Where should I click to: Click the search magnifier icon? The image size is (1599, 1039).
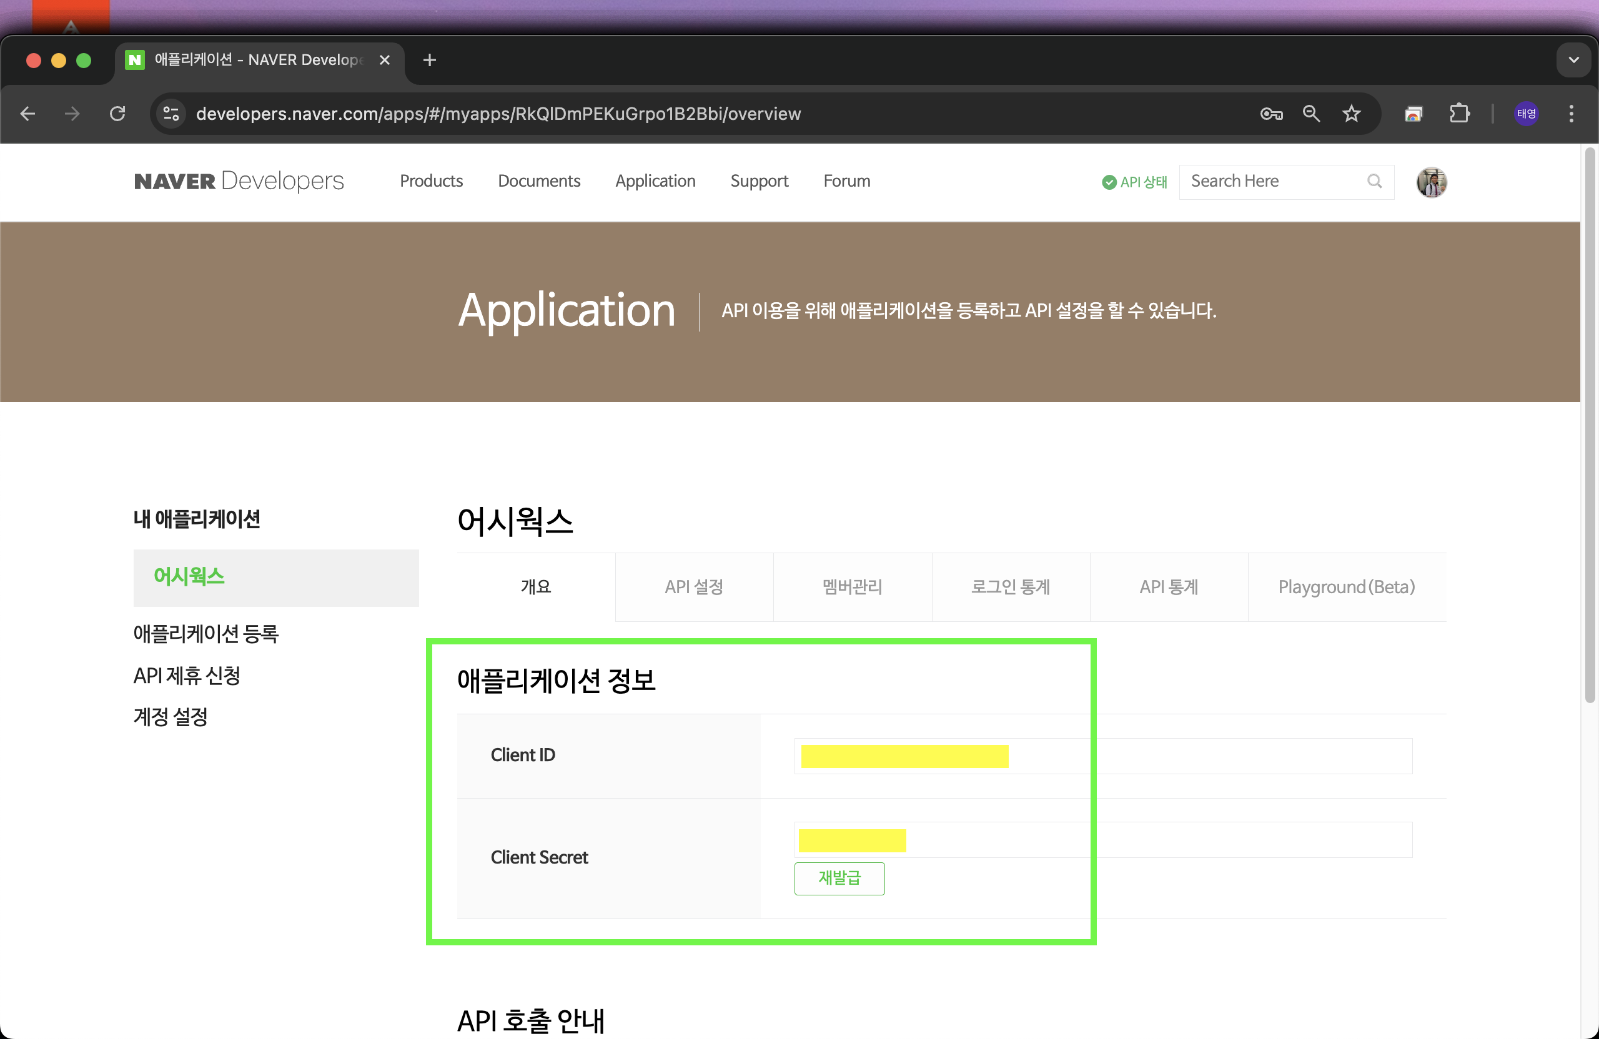[x=1375, y=181]
